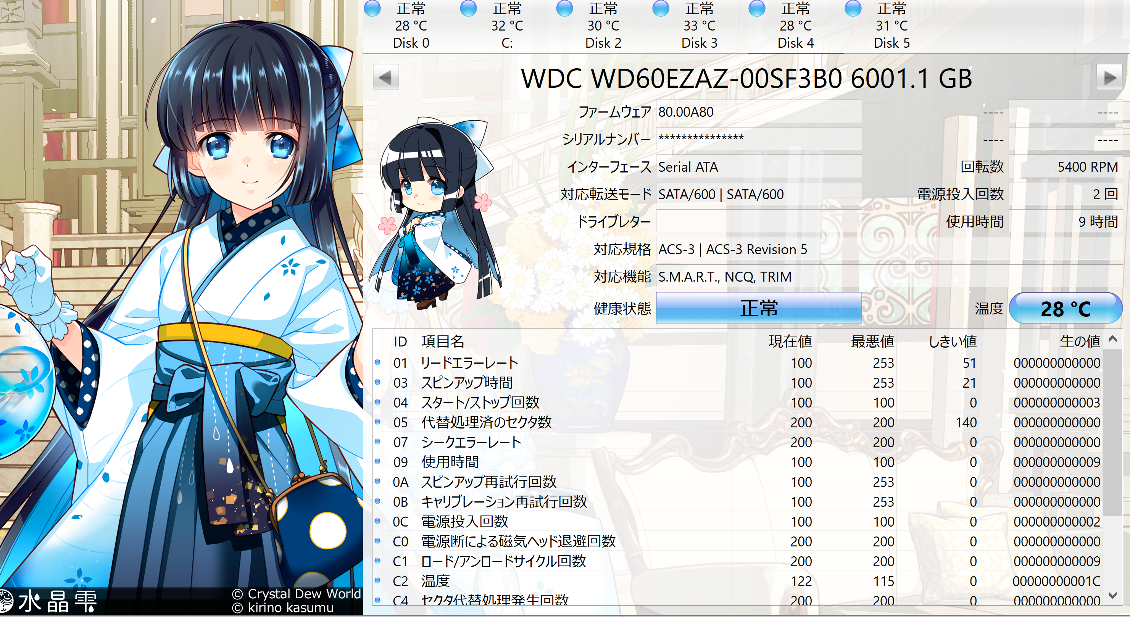The width and height of the screenshot is (1130, 617).
Task: Click the Disk 3 health orb icon
Action: tap(661, 8)
